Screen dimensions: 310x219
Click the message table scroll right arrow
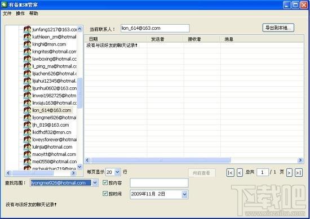pos(300,160)
